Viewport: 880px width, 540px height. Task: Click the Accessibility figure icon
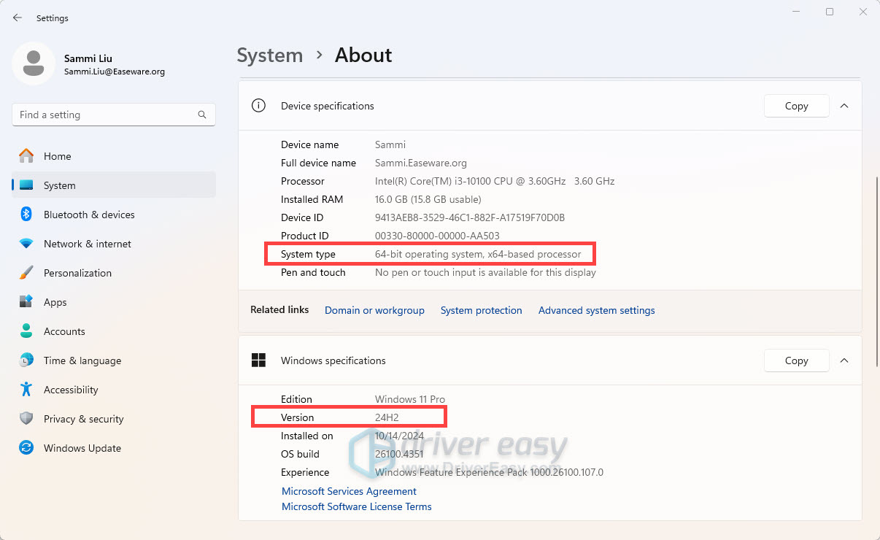[26, 390]
